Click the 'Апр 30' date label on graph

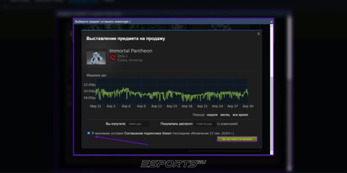click(x=248, y=106)
